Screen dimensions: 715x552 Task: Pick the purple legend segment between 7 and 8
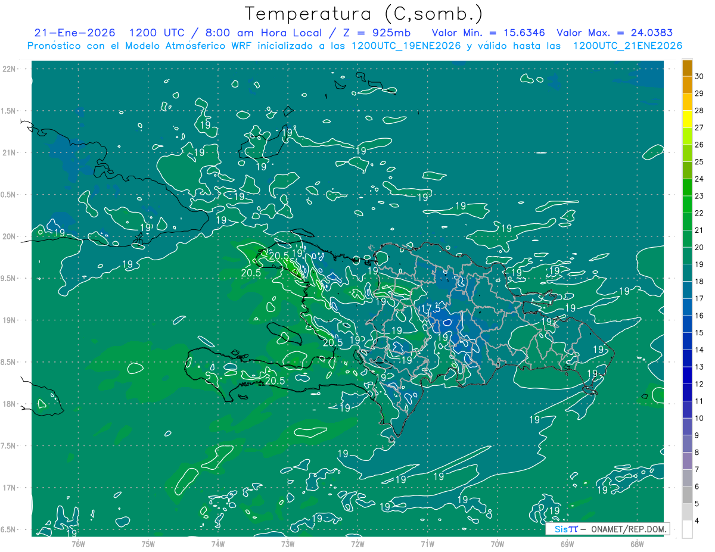pyautogui.click(x=687, y=461)
